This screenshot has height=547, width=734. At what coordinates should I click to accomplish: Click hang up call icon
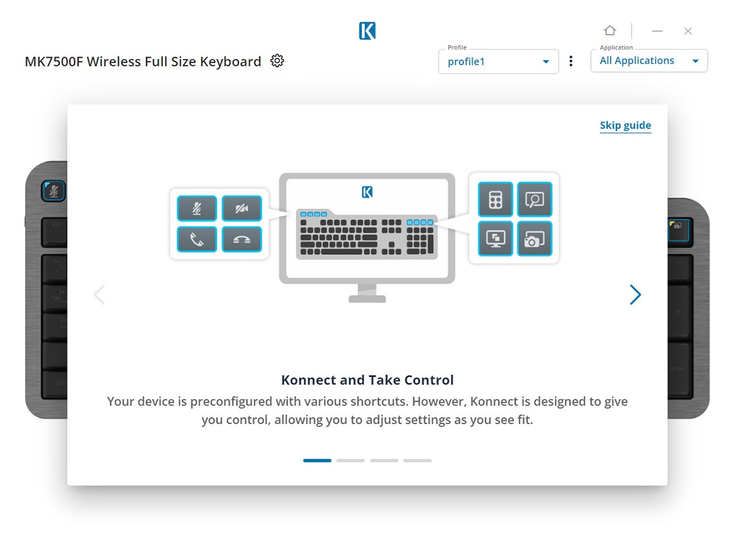pos(241,239)
